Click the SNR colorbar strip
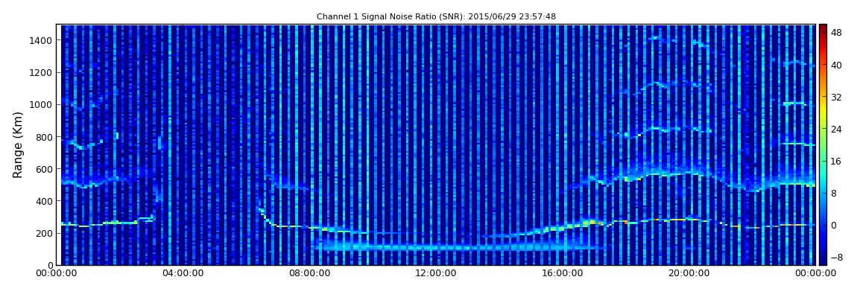857x303 pixels. tap(823, 144)
